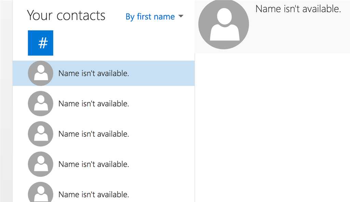Click the avatar of the highlighted contact
This screenshot has width=350, height=202.
click(40, 73)
